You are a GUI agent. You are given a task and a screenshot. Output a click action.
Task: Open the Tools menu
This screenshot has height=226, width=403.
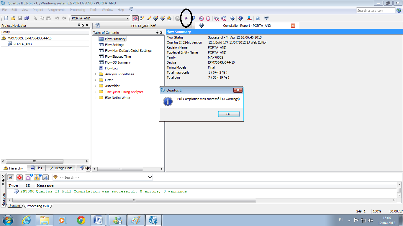pyautogui.click(x=94, y=10)
